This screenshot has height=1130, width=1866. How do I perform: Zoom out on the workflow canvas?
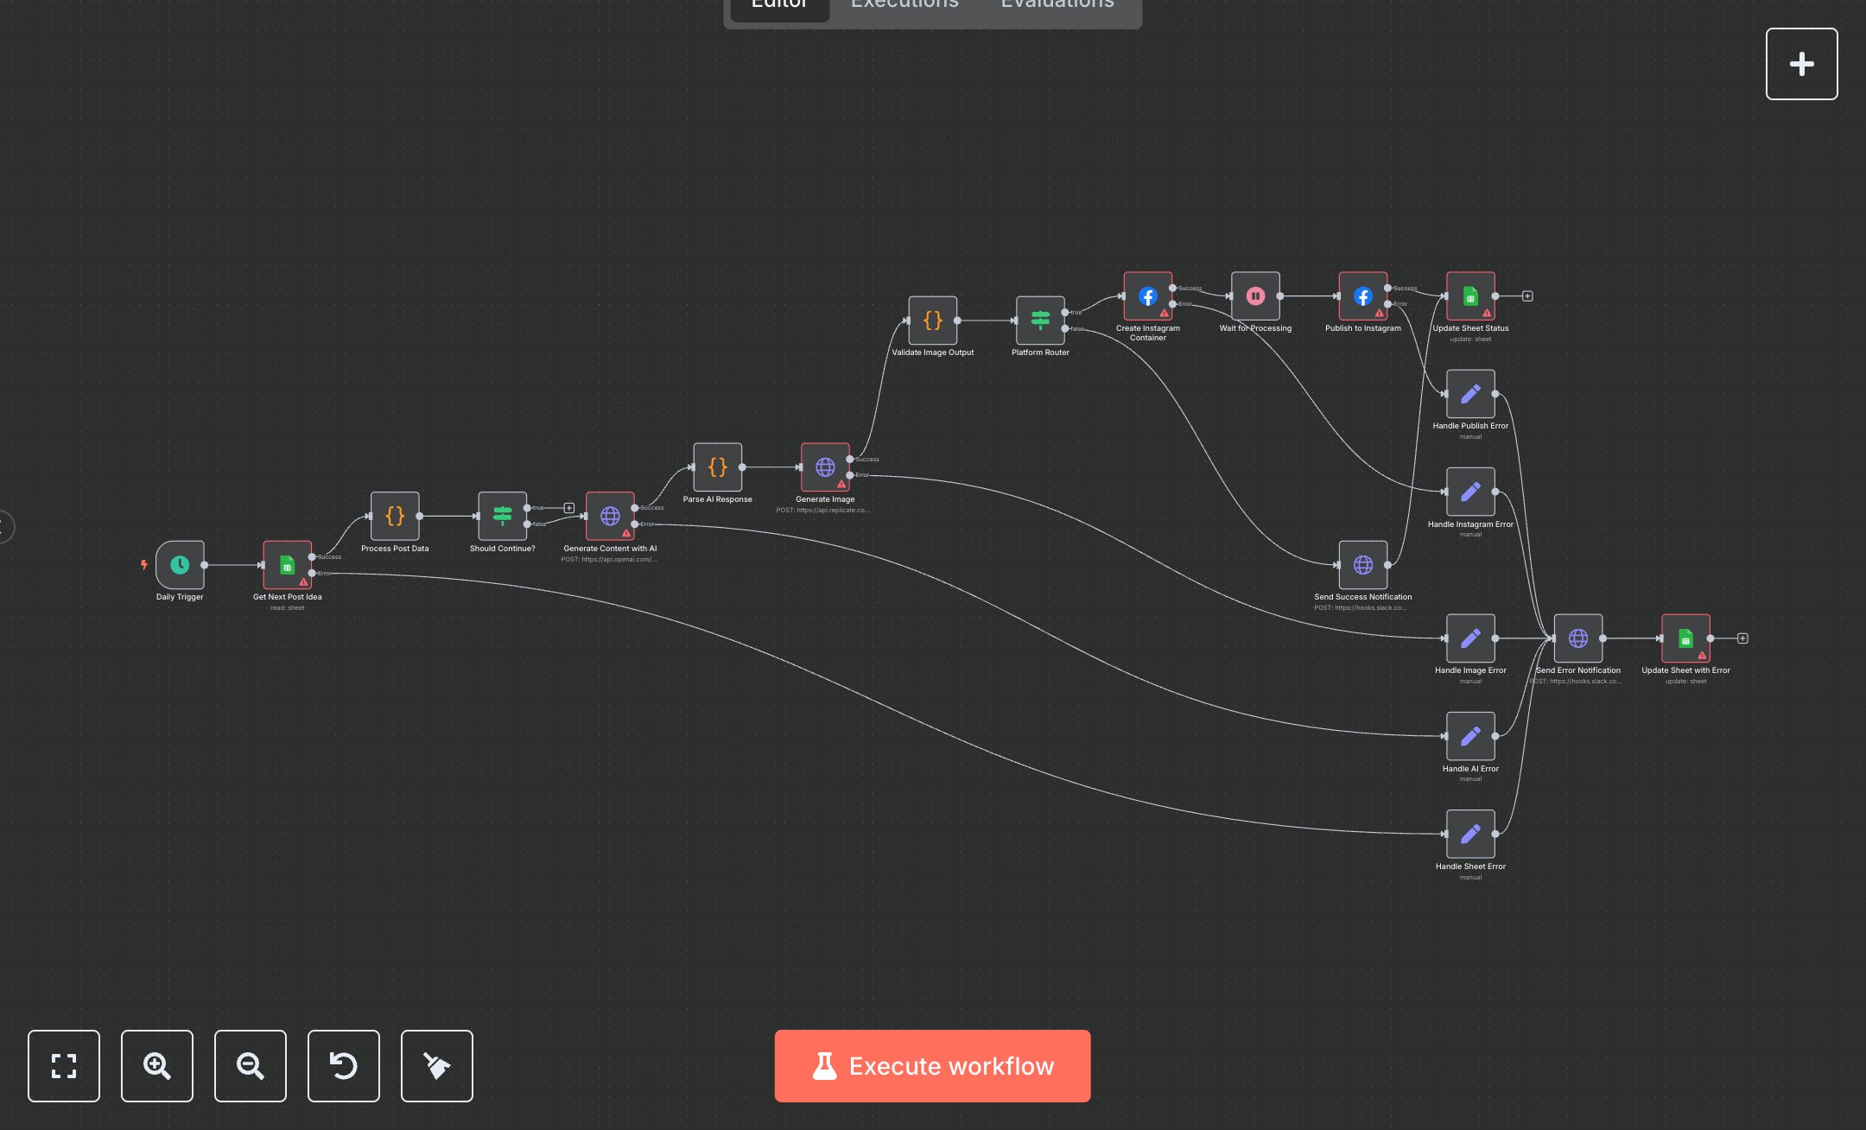[x=250, y=1066]
